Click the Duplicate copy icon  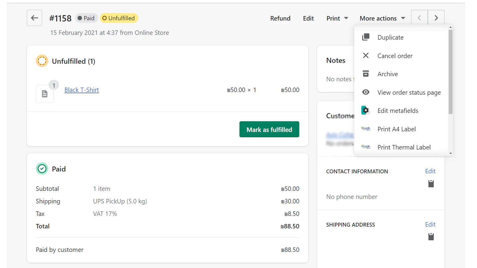click(366, 37)
